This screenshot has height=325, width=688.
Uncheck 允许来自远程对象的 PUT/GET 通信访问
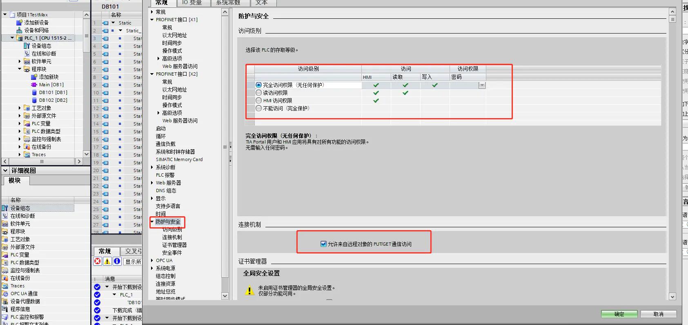[x=323, y=244]
